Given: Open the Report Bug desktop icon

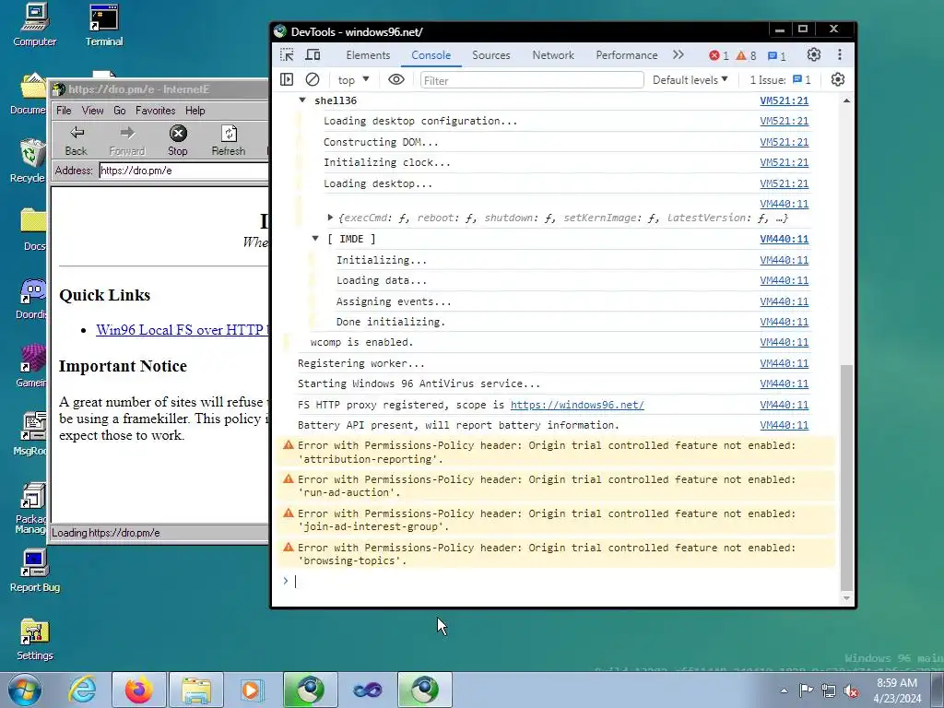Looking at the screenshot, I should 35,571.
